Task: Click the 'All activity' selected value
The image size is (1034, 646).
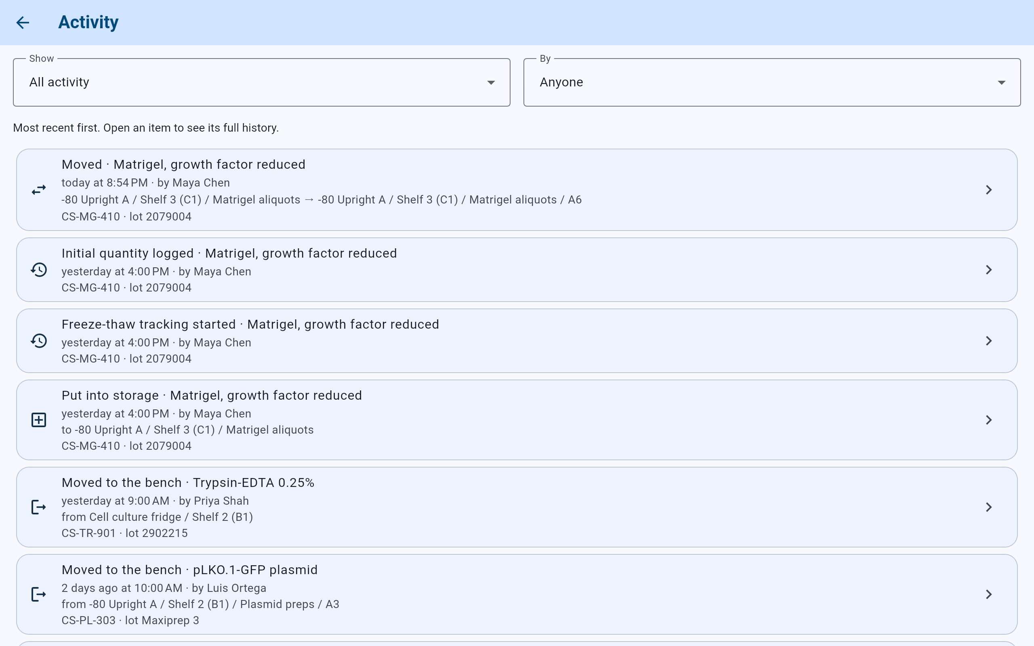Action: coord(59,82)
